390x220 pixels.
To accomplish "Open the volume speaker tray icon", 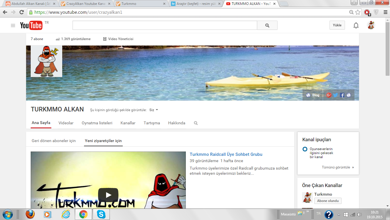I will click(359, 215).
